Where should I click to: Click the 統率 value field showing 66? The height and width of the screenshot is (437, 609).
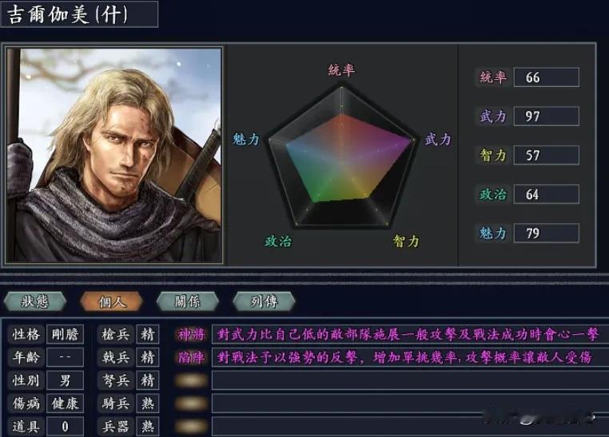pos(547,77)
